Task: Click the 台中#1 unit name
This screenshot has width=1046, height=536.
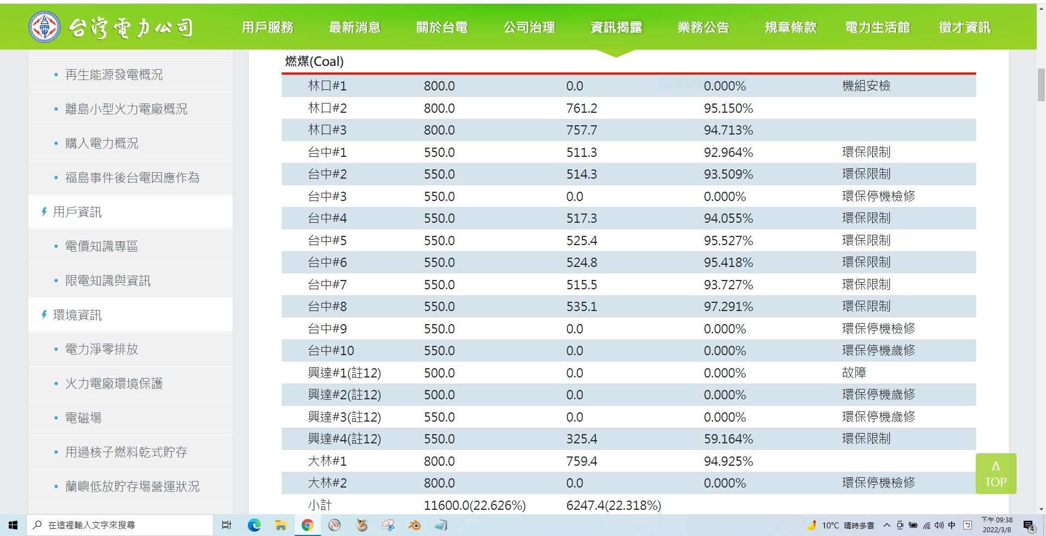Action: coord(327,153)
